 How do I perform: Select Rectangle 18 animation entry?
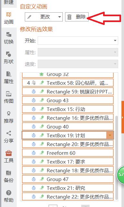(68, 170)
